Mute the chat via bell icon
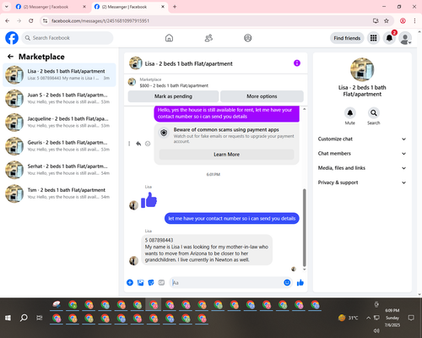This screenshot has height=338, width=422. point(350,113)
